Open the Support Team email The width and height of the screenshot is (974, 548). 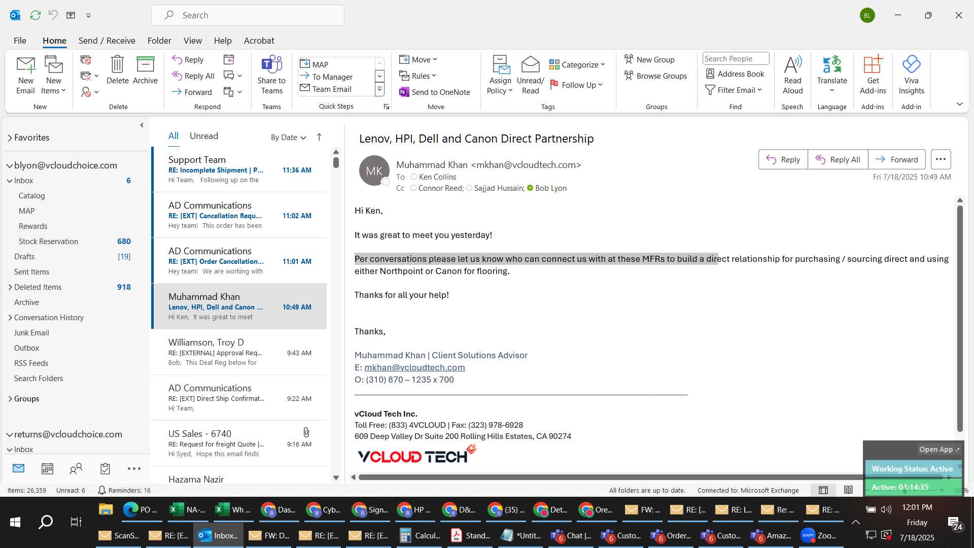coord(239,169)
